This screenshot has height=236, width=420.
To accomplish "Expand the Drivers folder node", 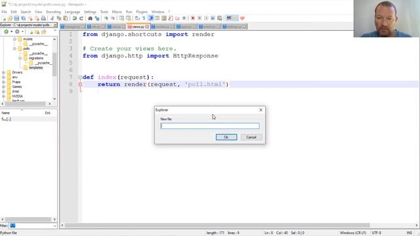I will click(x=3, y=73).
